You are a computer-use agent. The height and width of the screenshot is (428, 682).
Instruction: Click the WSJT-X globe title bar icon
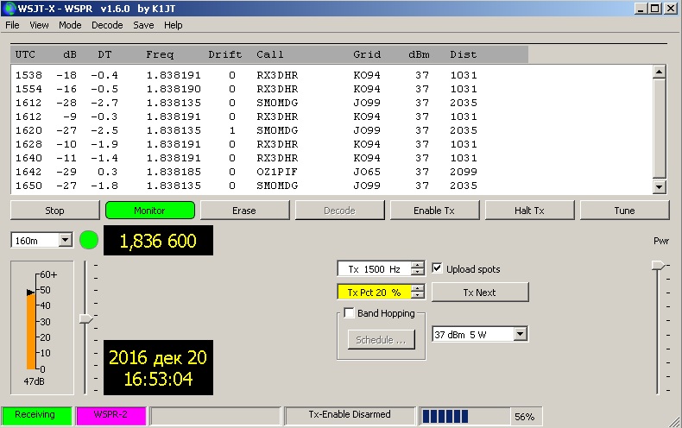(x=9, y=9)
